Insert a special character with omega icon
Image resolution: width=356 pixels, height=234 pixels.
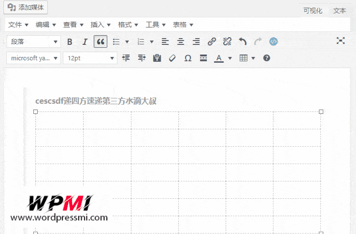(188, 58)
